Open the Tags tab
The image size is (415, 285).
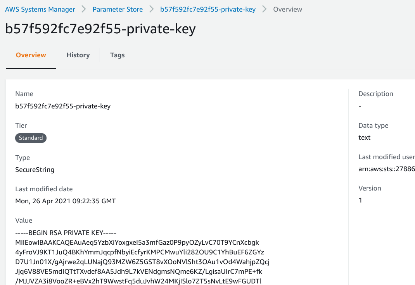pos(117,55)
